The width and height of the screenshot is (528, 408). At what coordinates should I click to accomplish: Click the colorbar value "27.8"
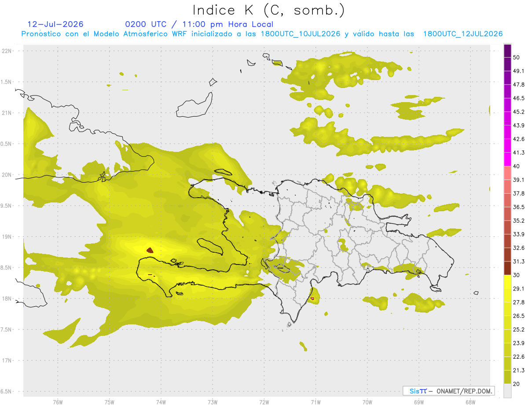click(519, 302)
